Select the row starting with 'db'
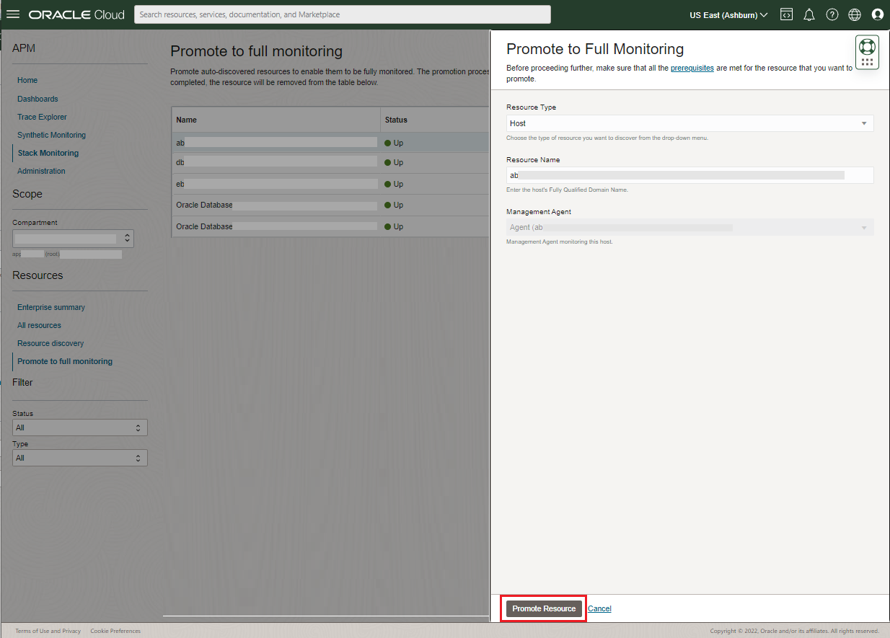890x638 pixels. [x=330, y=163]
